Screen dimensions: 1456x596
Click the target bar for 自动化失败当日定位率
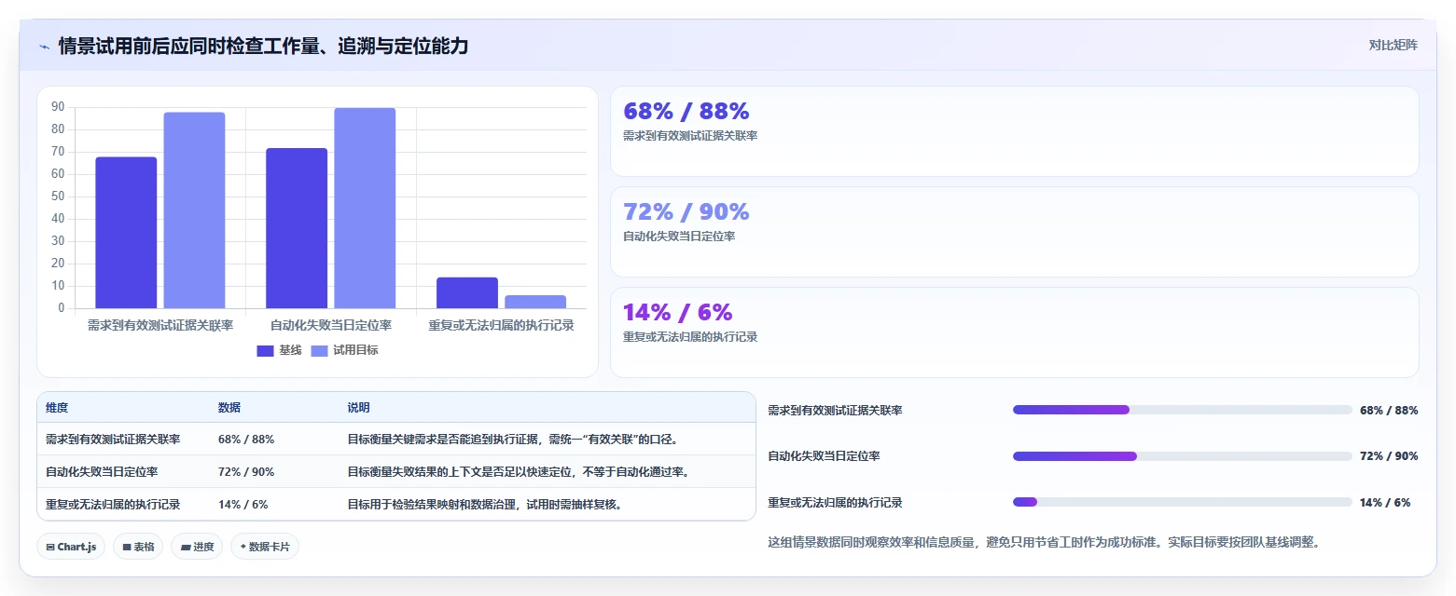[x=365, y=208]
